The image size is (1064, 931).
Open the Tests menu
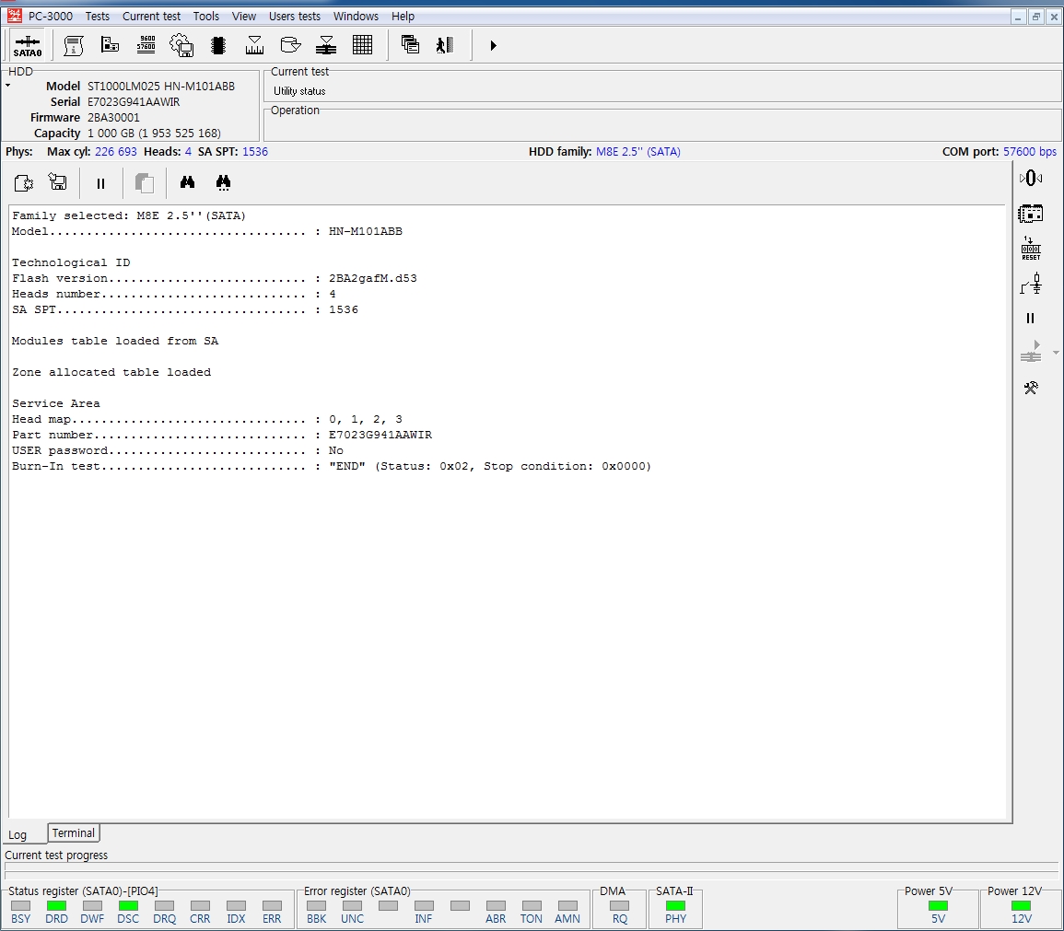[97, 17]
